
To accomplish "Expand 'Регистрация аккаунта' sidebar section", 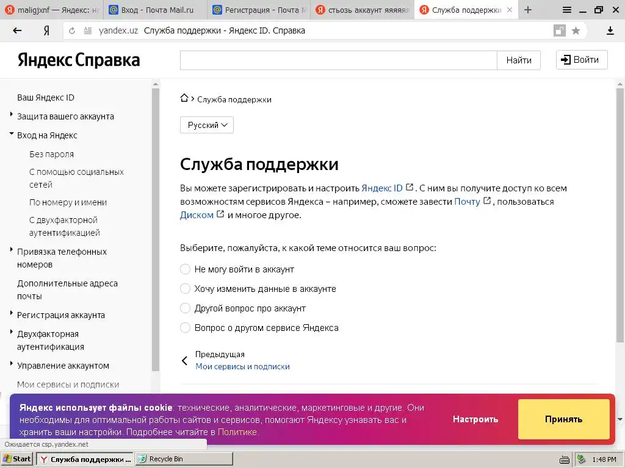I will (11, 313).
